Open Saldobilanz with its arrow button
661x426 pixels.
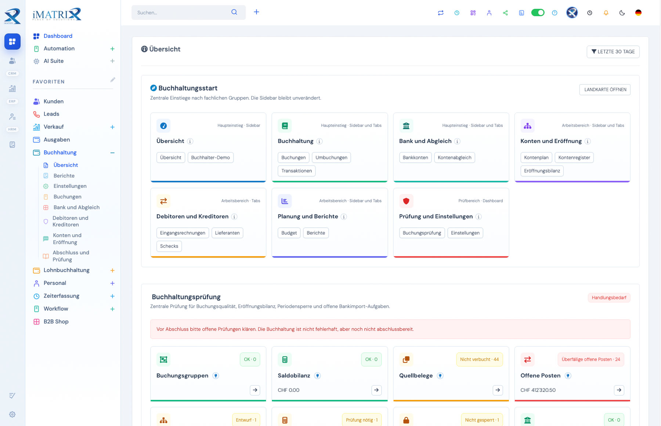376,390
